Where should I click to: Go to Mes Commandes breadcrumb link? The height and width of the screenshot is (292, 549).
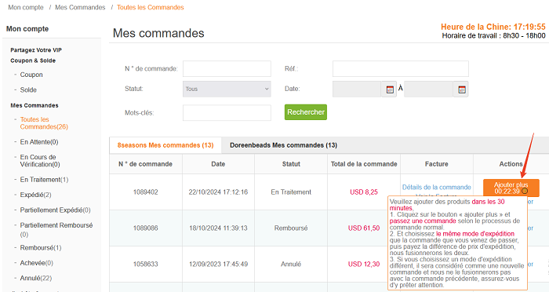point(80,7)
